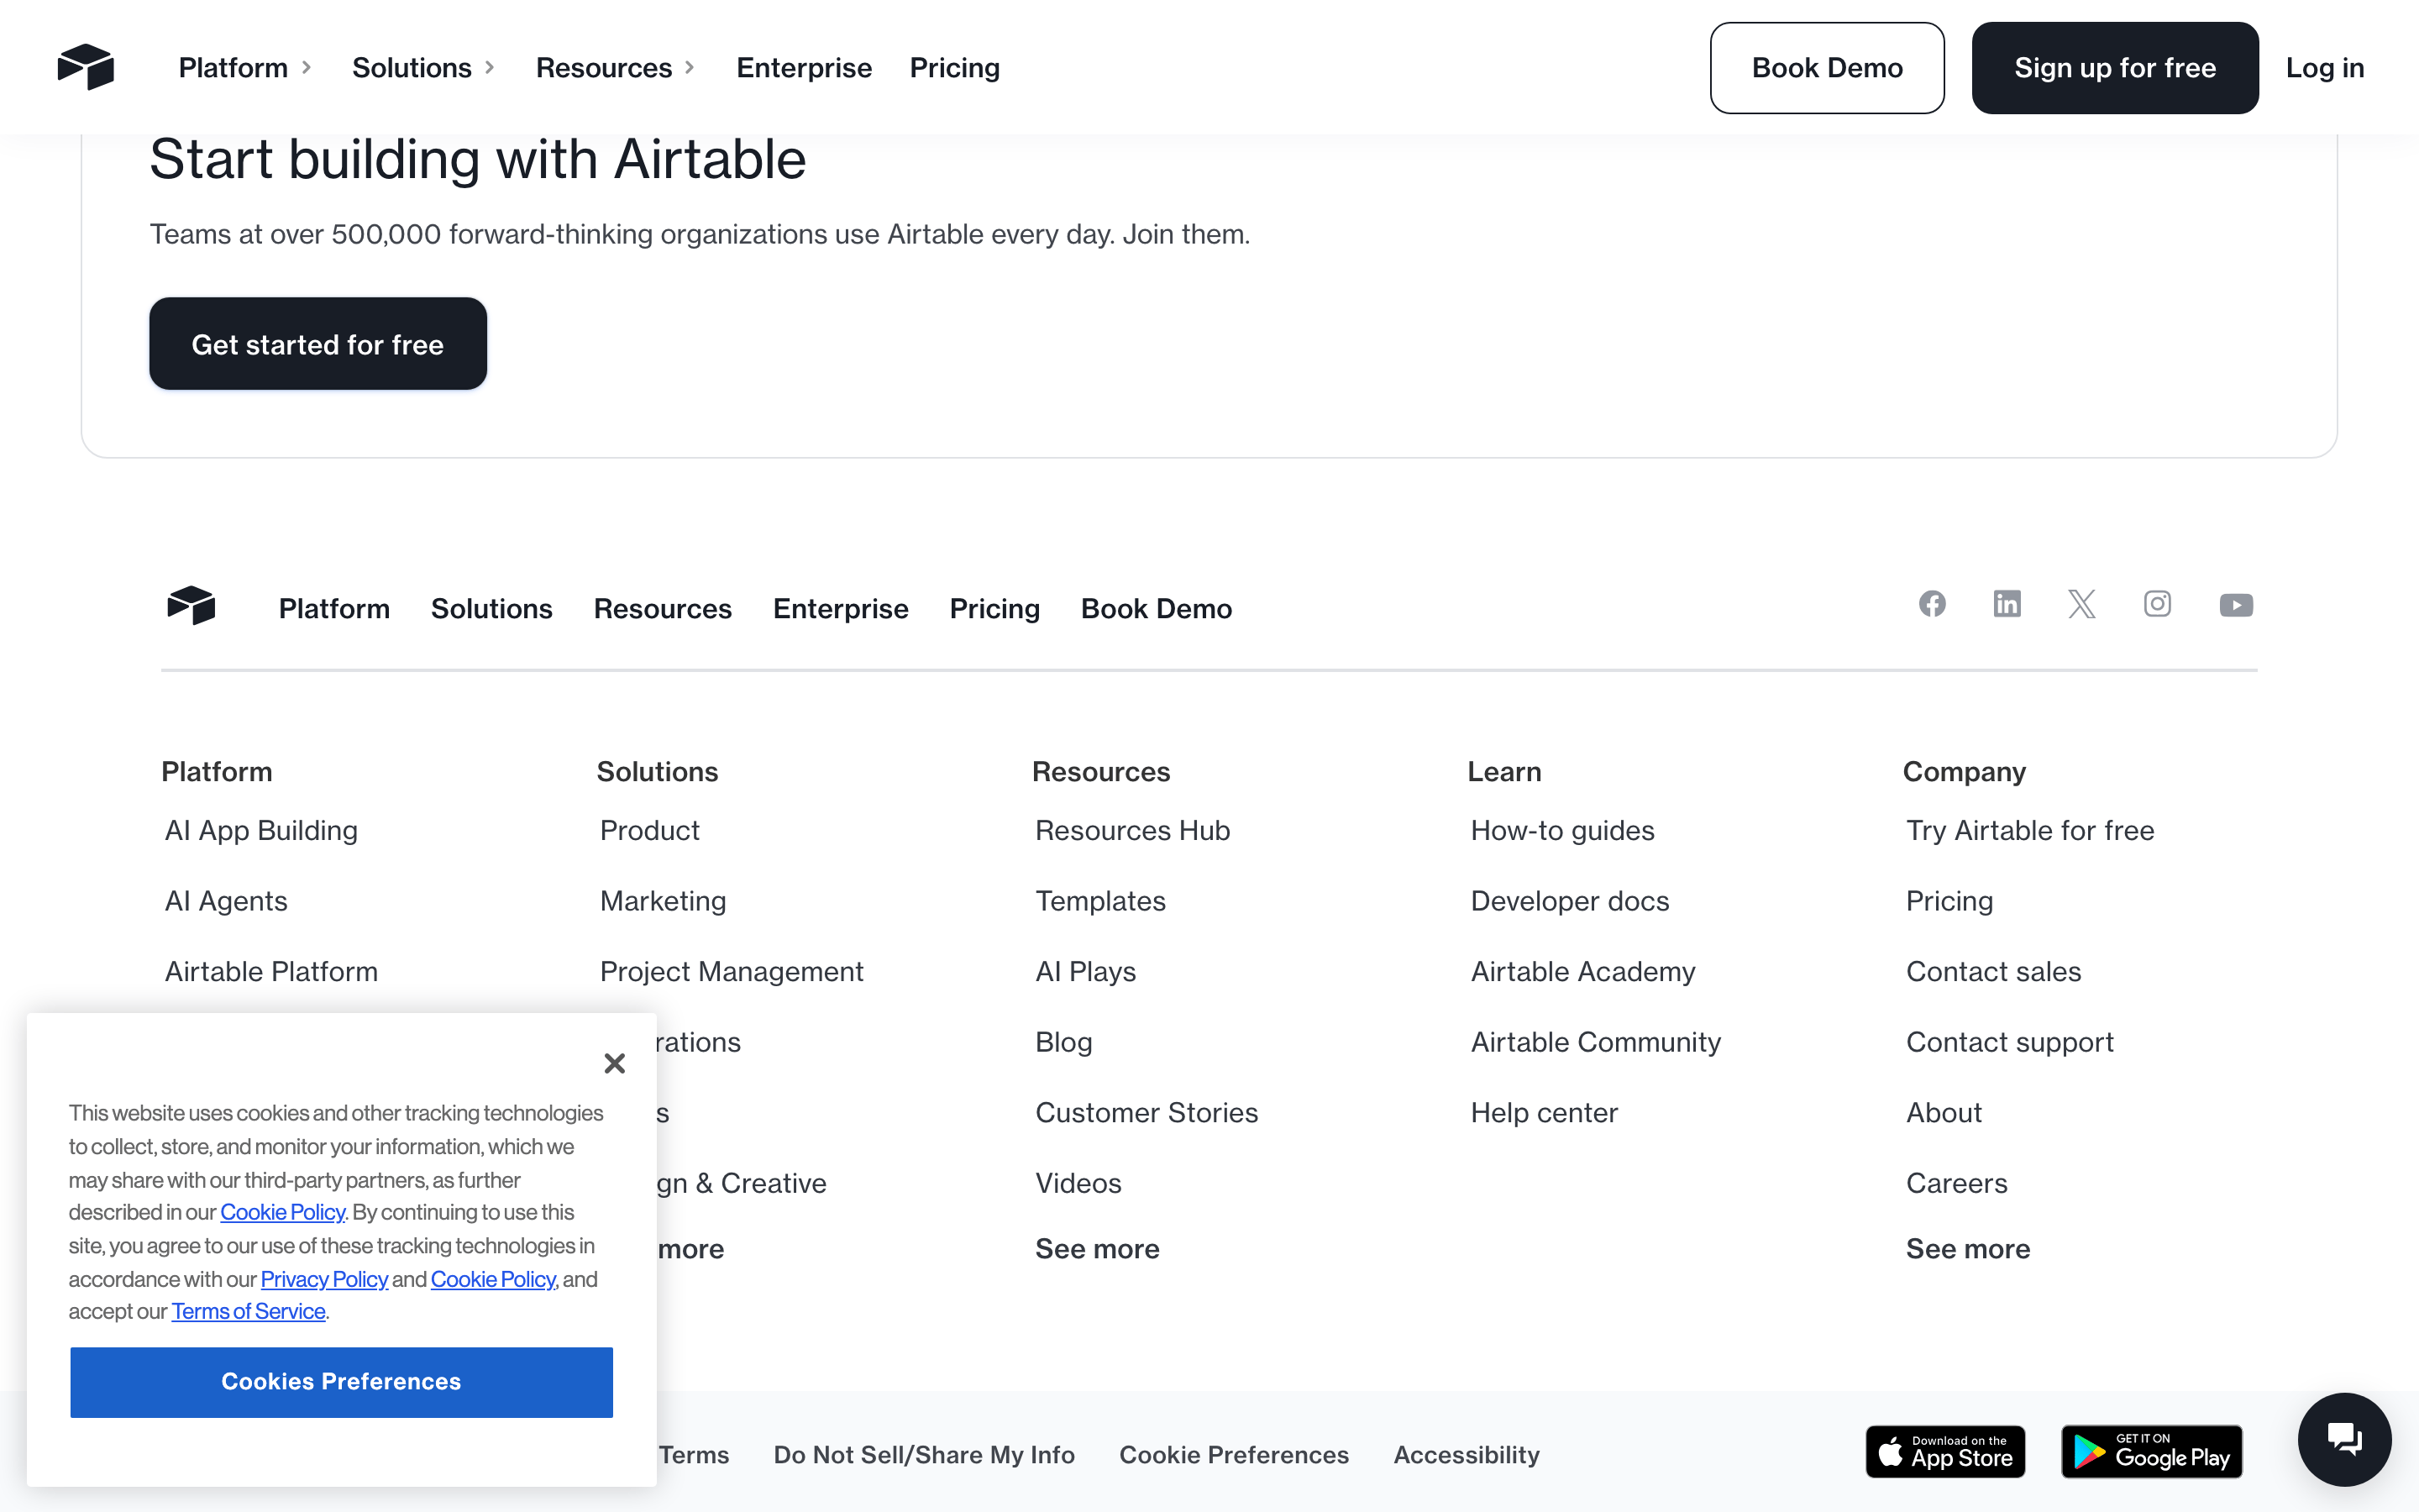Viewport: 2419px width, 1512px height.
Task: Open the Privacy Policy link in cookie banner
Action: [324, 1279]
